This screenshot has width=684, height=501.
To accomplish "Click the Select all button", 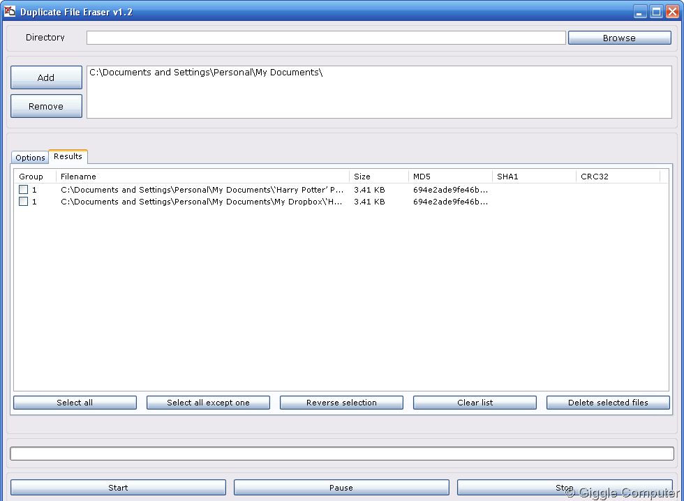I will click(75, 403).
